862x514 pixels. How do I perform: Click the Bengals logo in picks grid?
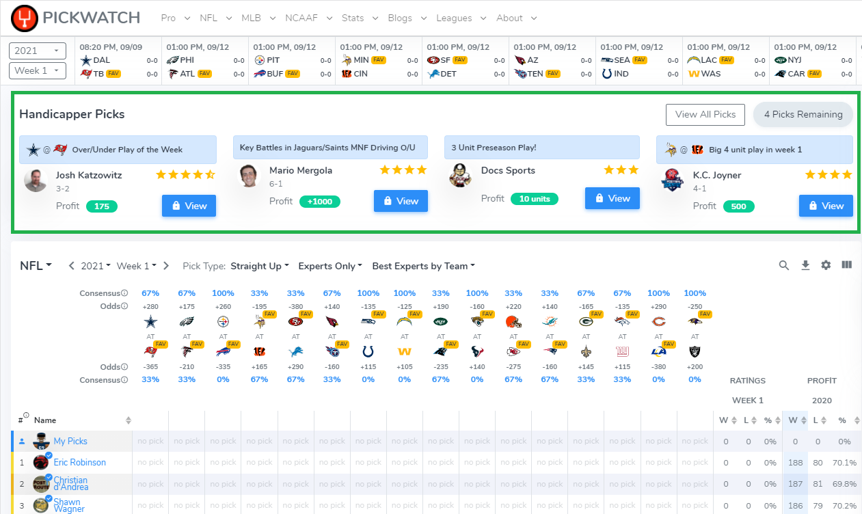pos(259,352)
